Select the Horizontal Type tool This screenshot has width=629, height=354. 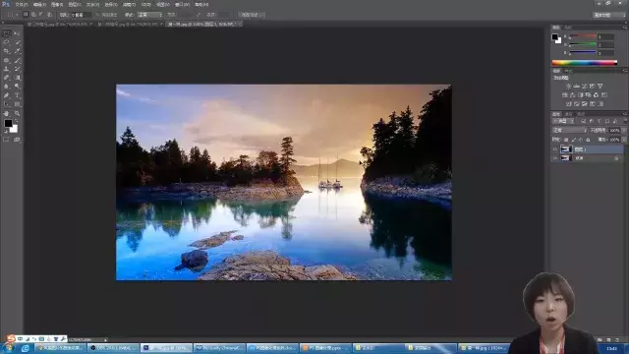(17, 95)
